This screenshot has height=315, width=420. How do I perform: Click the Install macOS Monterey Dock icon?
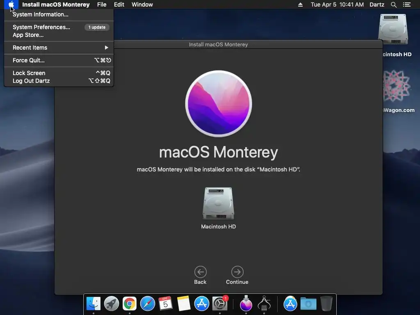(246, 304)
